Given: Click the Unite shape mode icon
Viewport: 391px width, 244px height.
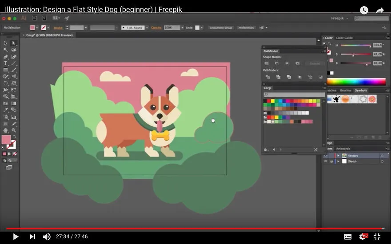Looking at the screenshot, I should tap(266, 63).
